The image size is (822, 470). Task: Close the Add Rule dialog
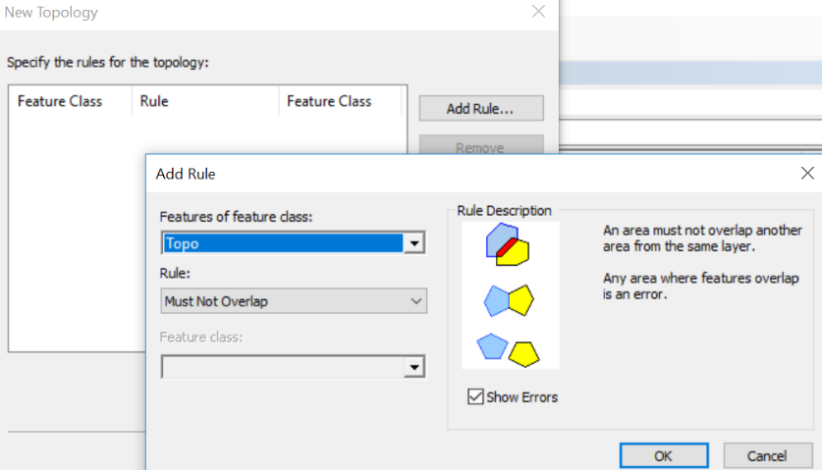pos(807,174)
